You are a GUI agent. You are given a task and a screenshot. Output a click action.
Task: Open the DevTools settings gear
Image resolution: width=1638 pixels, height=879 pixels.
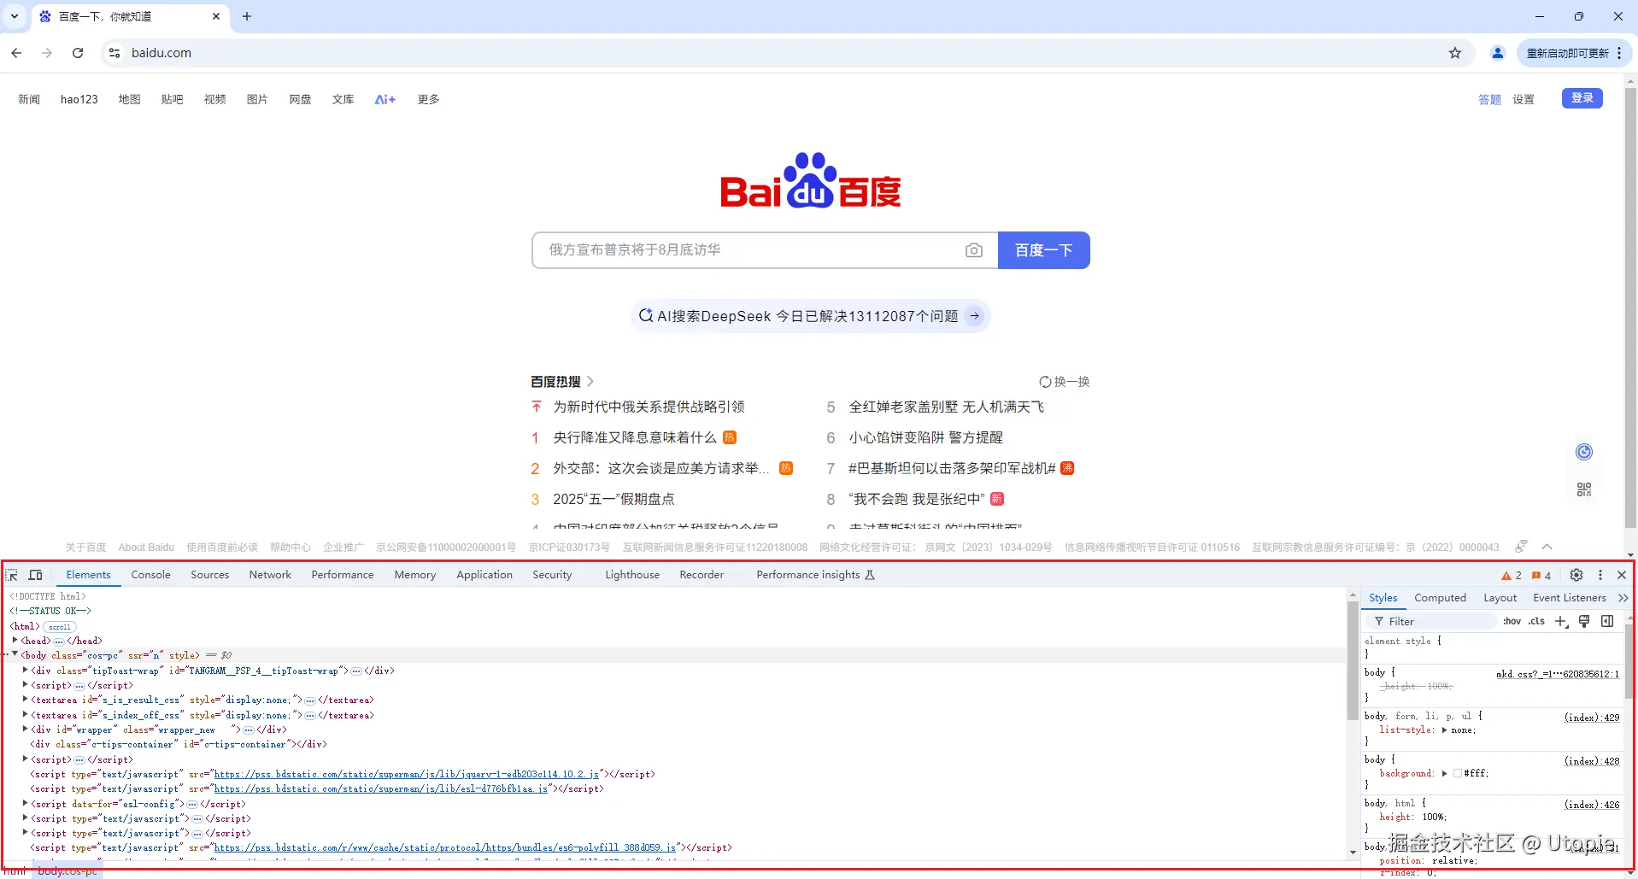tap(1576, 575)
